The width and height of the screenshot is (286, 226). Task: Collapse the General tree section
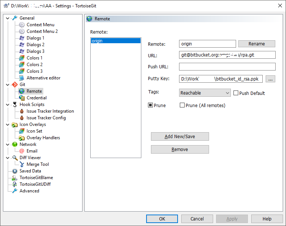click(x=8, y=18)
